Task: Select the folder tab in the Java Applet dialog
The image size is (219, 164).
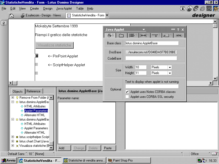Action: tap(121, 36)
